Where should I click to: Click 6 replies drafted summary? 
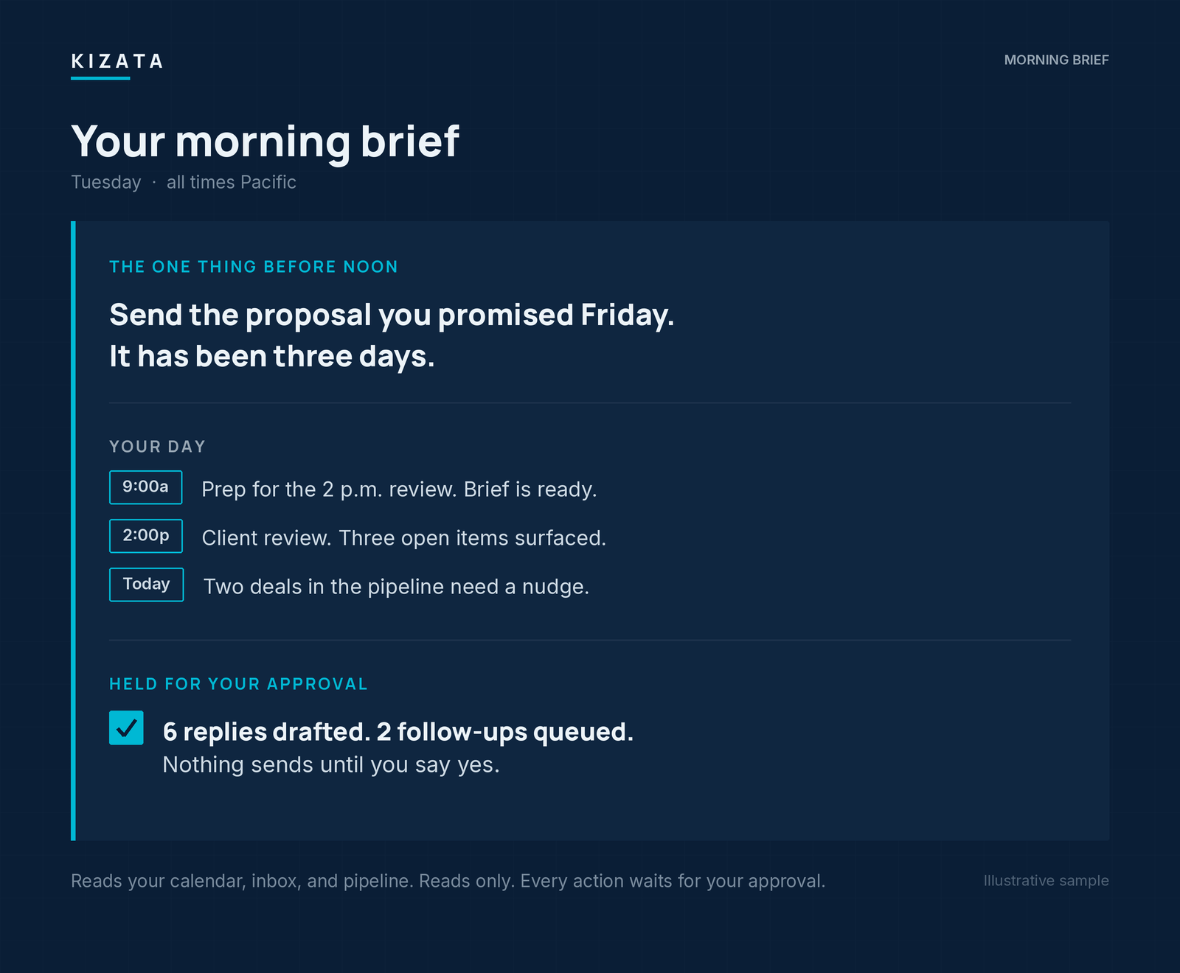pos(398,732)
